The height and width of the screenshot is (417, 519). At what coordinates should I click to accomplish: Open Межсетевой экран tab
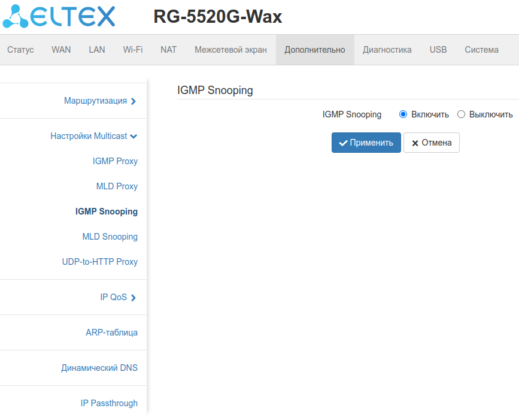pyautogui.click(x=230, y=50)
